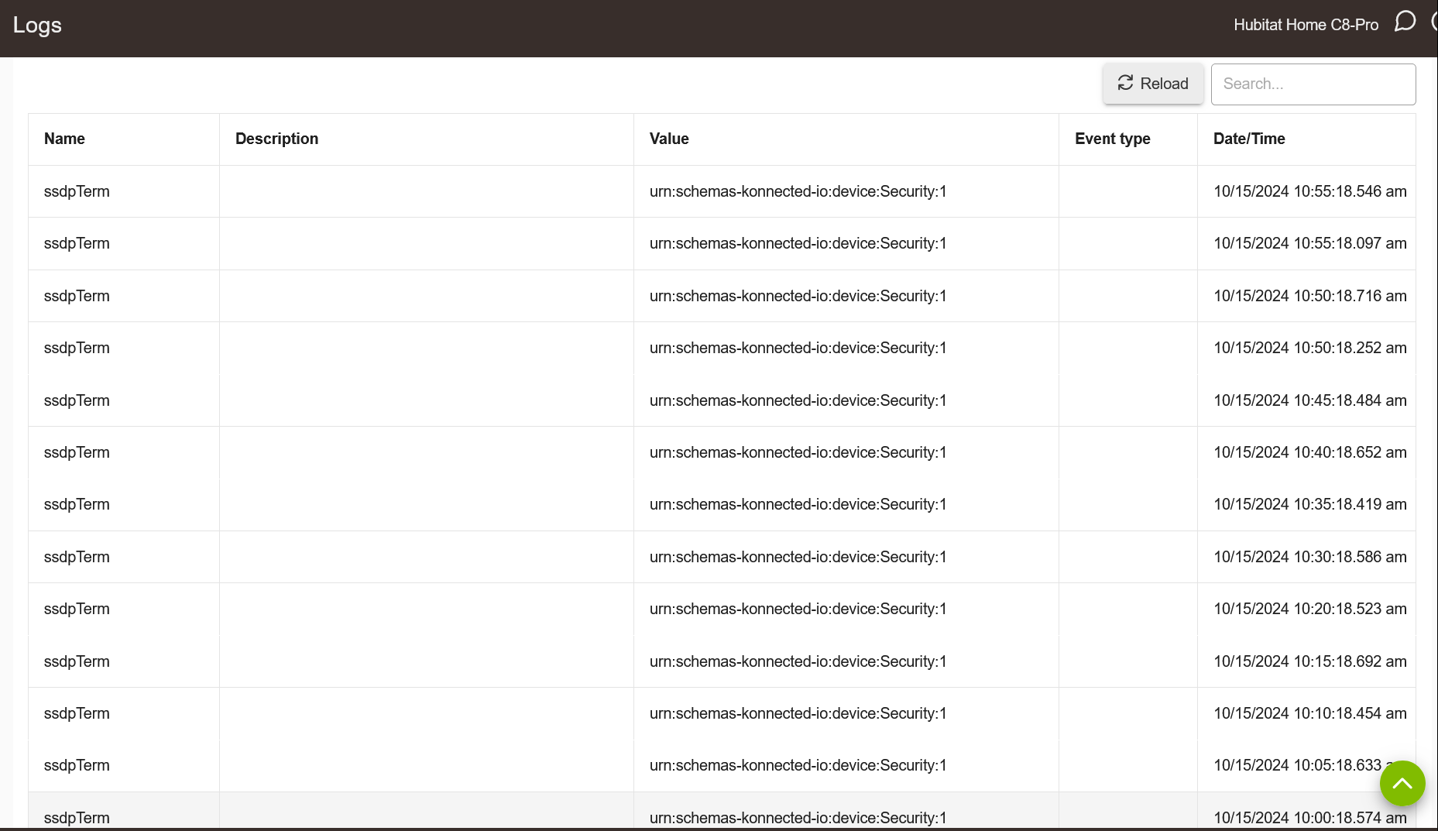Select the log timestamp 10:55:18.546 am
1438x831 pixels.
coord(1309,191)
